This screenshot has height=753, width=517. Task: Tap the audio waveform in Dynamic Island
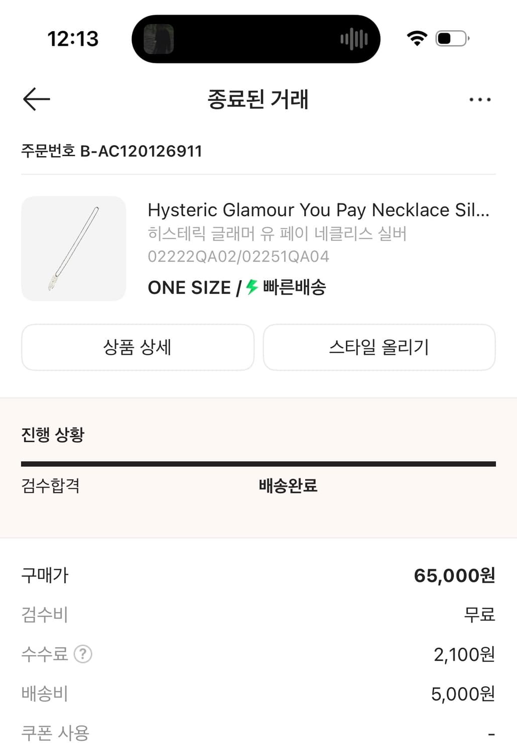click(x=354, y=39)
